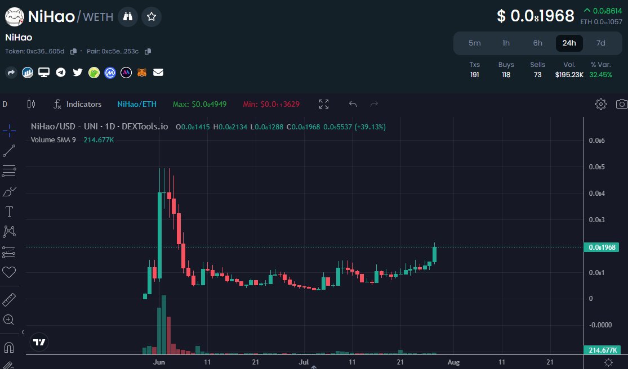The height and width of the screenshot is (369, 628).
Task: Open the CoinMarketCap icon
Action: pos(110,73)
